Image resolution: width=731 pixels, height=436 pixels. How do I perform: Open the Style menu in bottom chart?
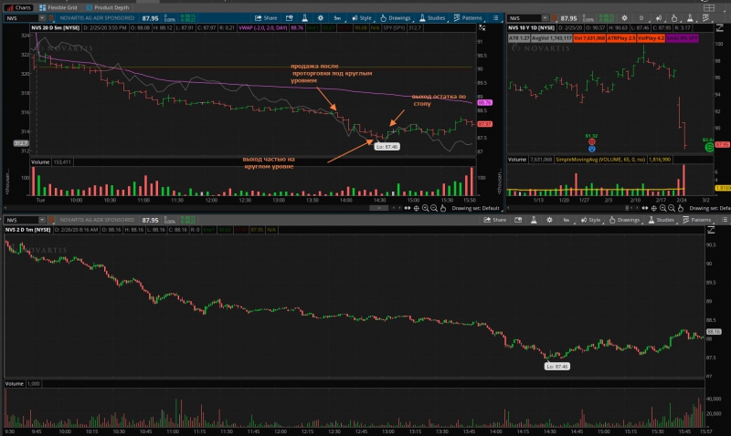click(590, 220)
